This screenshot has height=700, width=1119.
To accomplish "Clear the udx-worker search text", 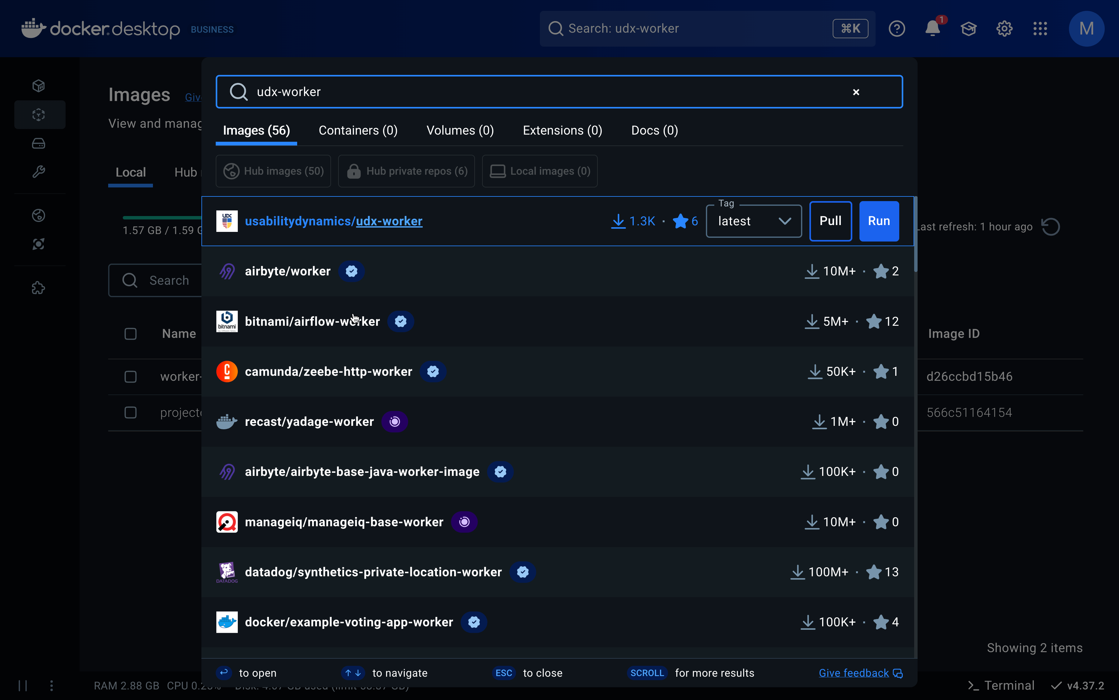I will [856, 92].
